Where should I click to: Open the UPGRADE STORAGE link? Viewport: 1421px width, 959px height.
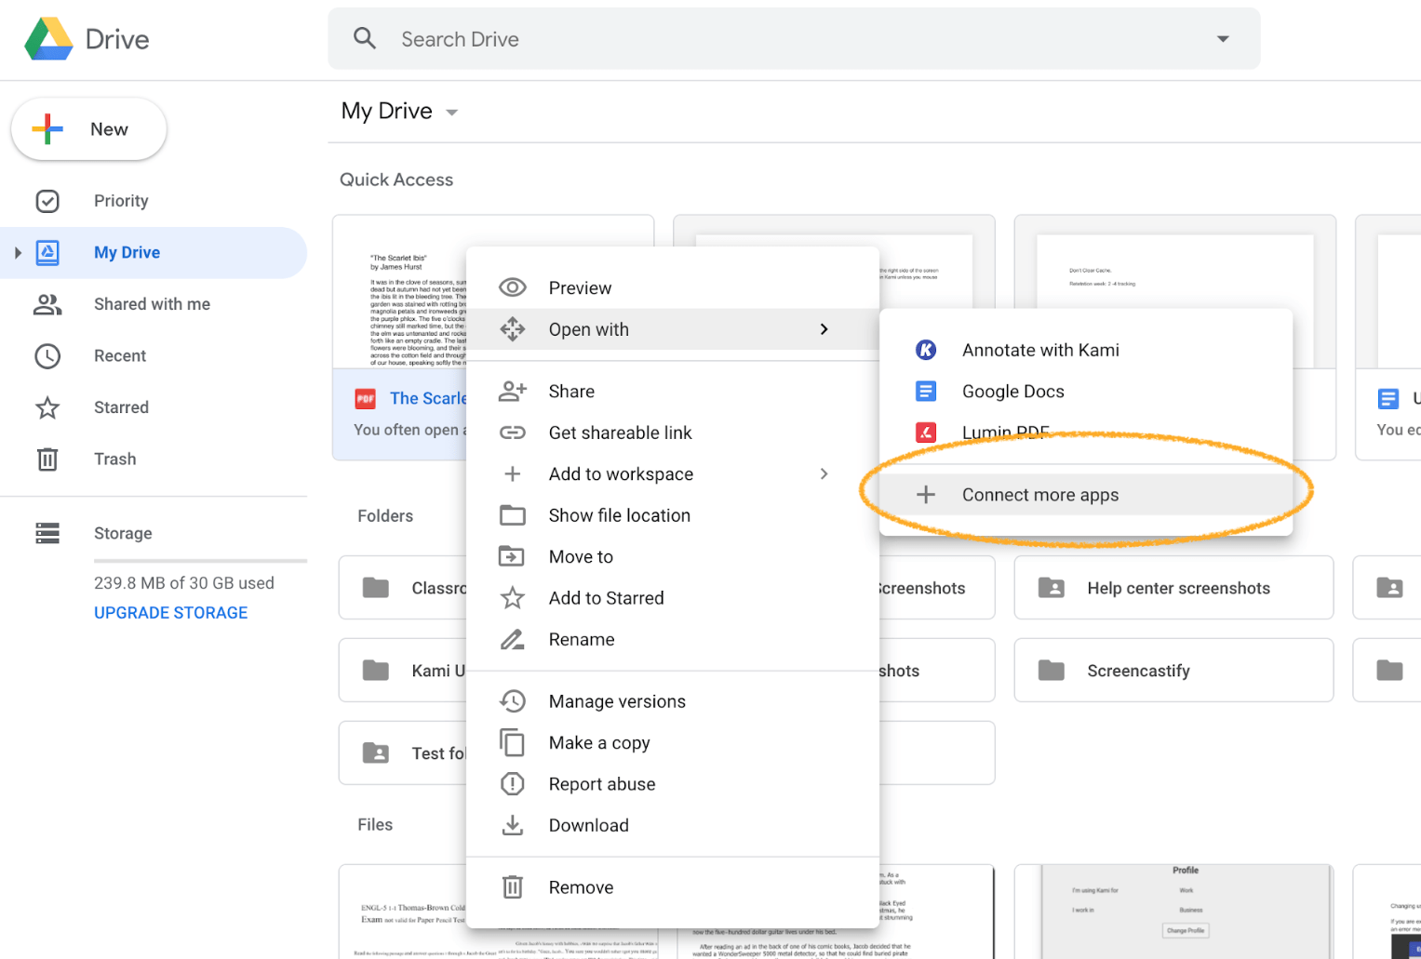tap(170, 613)
